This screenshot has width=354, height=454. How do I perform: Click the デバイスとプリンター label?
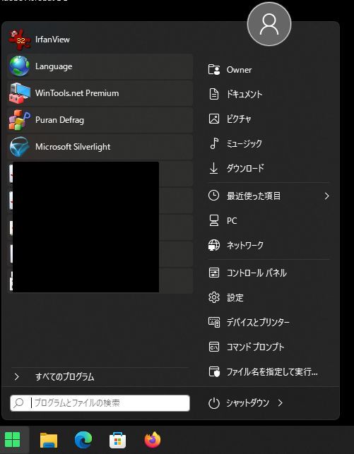pos(258,322)
